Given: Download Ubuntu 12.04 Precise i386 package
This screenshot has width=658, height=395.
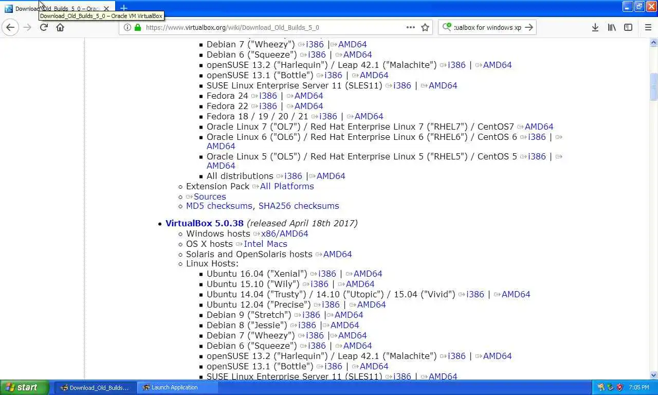Looking at the screenshot, I should pyautogui.click(x=331, y=304).
